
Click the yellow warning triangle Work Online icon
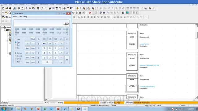(77, 8)
